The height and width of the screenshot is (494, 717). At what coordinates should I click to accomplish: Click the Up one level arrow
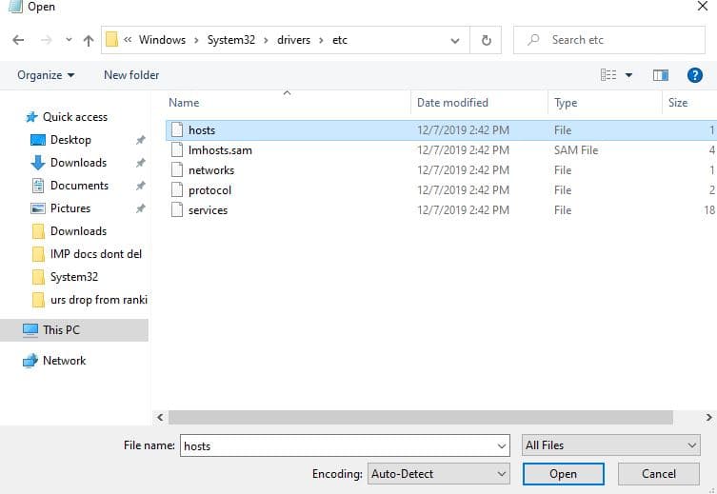89,40
